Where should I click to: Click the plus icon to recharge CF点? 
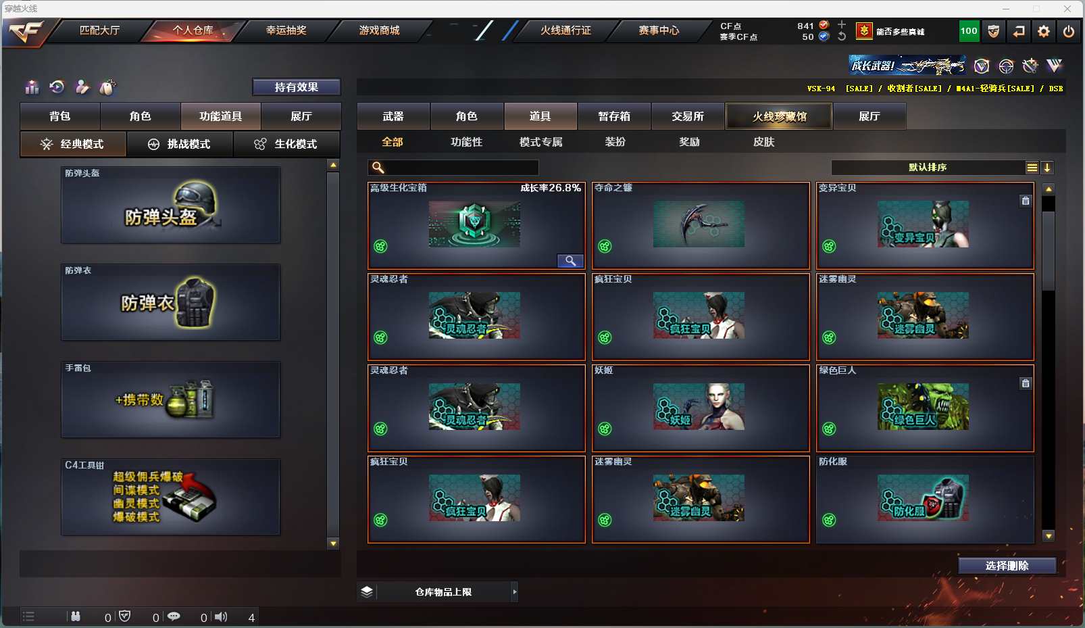pos(842,24)
